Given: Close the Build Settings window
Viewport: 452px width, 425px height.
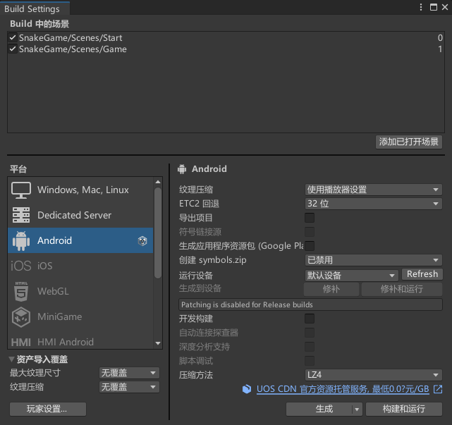Looking at the screenshot, I should pyautogui.click(x=445, y=7).
